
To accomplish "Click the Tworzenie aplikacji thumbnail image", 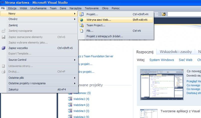I will [x=149, y=113].
